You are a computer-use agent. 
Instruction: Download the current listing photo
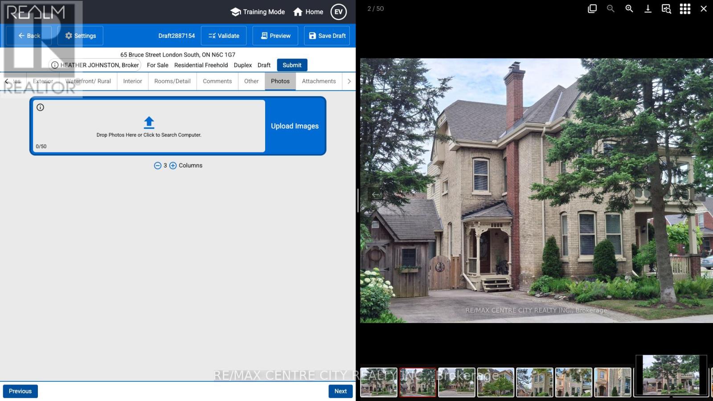(x=647, y=8)
